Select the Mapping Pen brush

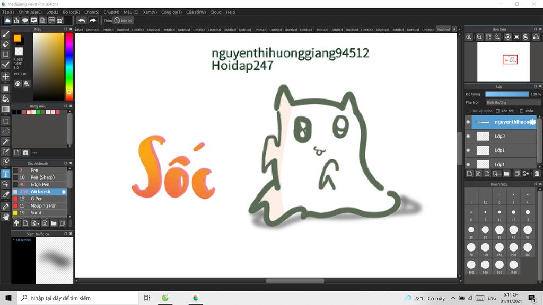(39, 206)
